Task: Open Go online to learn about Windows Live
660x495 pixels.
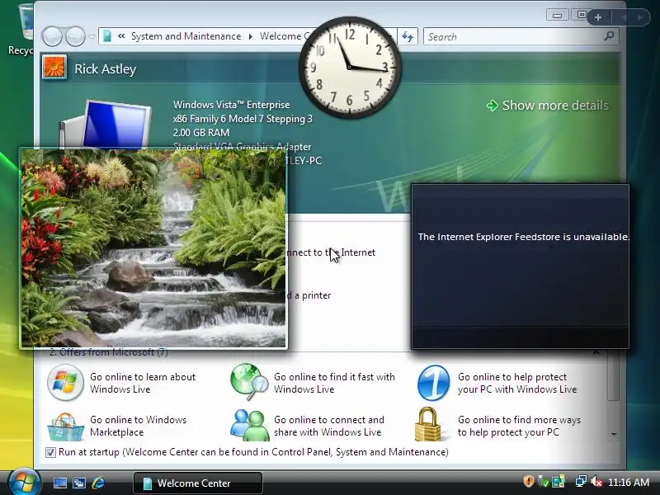Action: pos(143,383)
